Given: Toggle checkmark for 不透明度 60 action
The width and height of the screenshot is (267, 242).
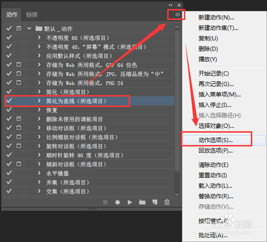Looking at the screenshot, I should coord(9,38).
